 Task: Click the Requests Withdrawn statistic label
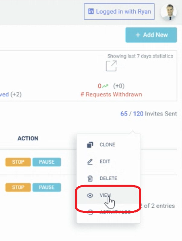(x=111, y=95)
